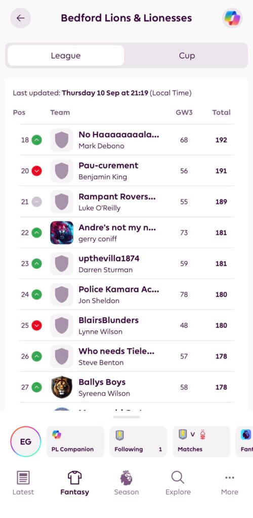Tap the EG profile avatar circle

[x=26, y=442]
